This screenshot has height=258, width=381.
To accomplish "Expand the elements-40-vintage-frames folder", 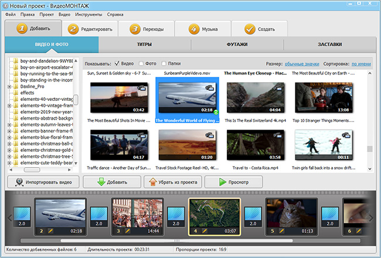I will (9, 106).
